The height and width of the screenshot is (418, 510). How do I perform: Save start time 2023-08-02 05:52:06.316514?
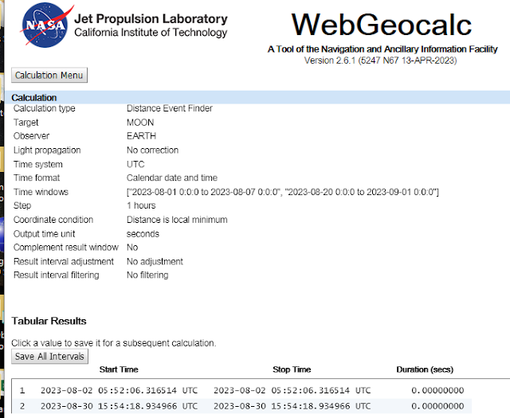pyautogui.click(x=119, y=390)
